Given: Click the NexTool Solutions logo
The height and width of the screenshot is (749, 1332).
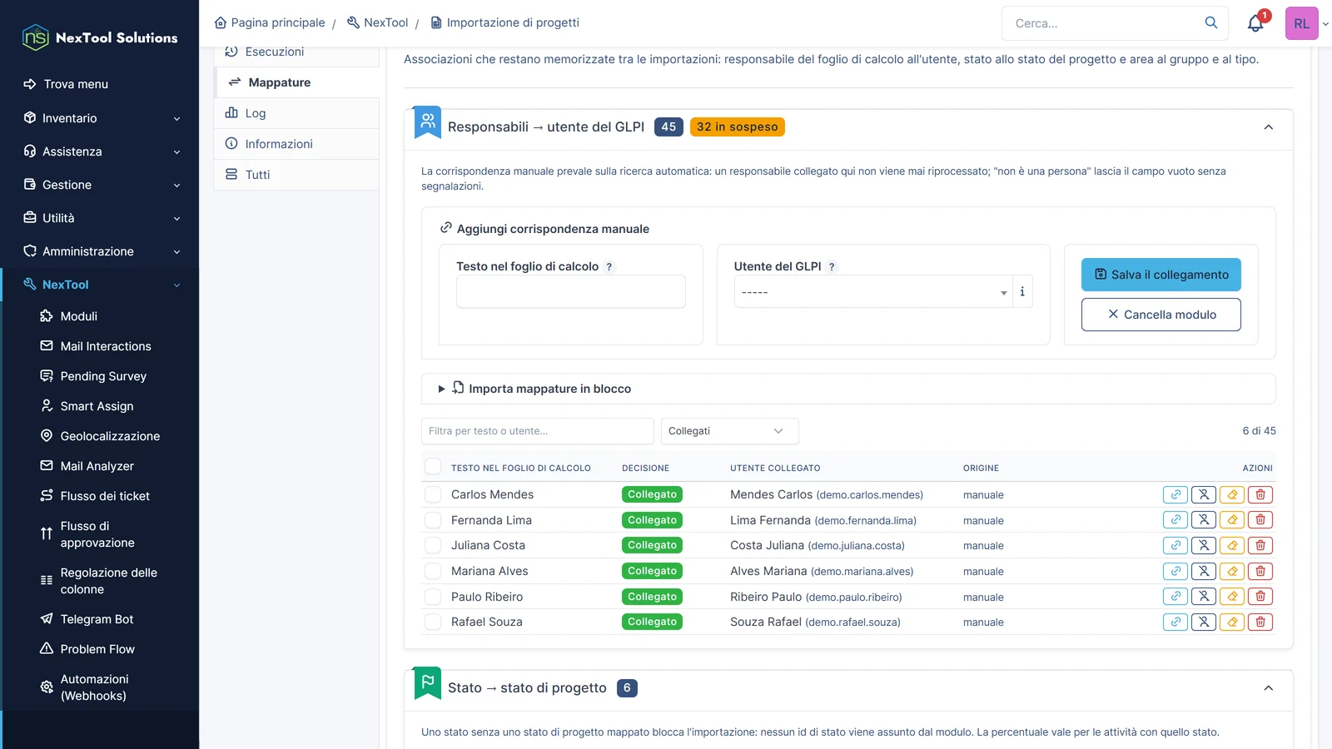Looking at the screenshot, I should (x=100, y=37).
